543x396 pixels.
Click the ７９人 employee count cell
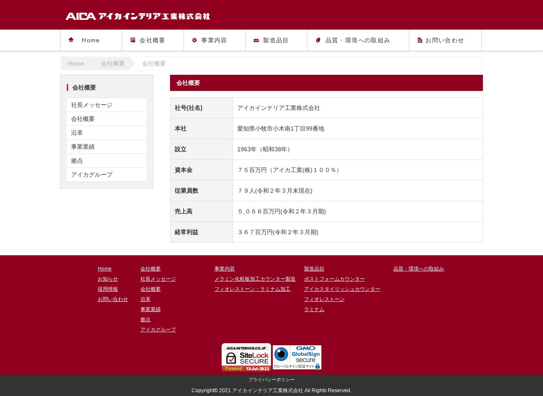pyautogui.click(x=358, y=191)
